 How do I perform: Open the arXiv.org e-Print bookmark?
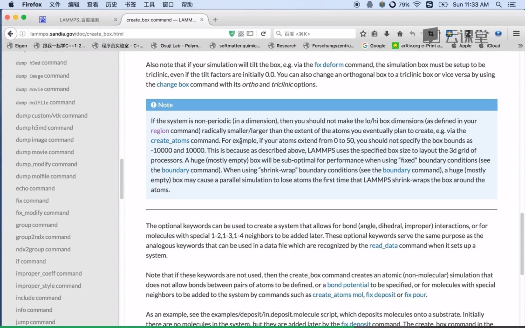[x=418, y=46]
